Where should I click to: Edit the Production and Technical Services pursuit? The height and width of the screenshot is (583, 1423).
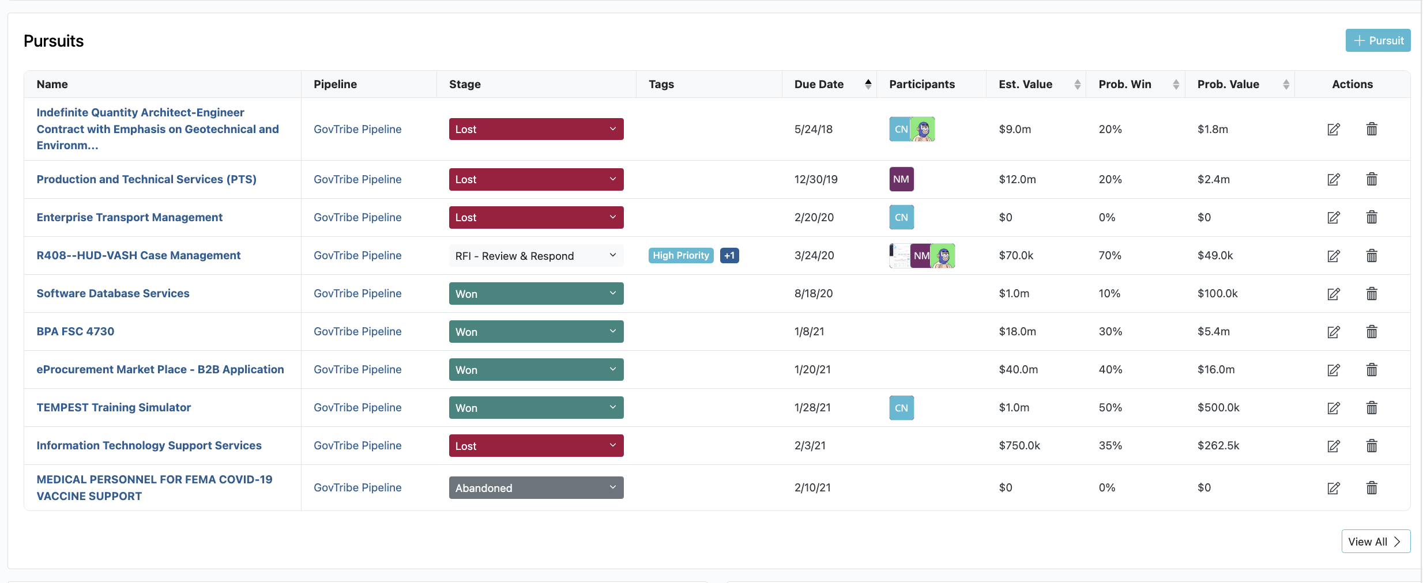point(1333,179)
